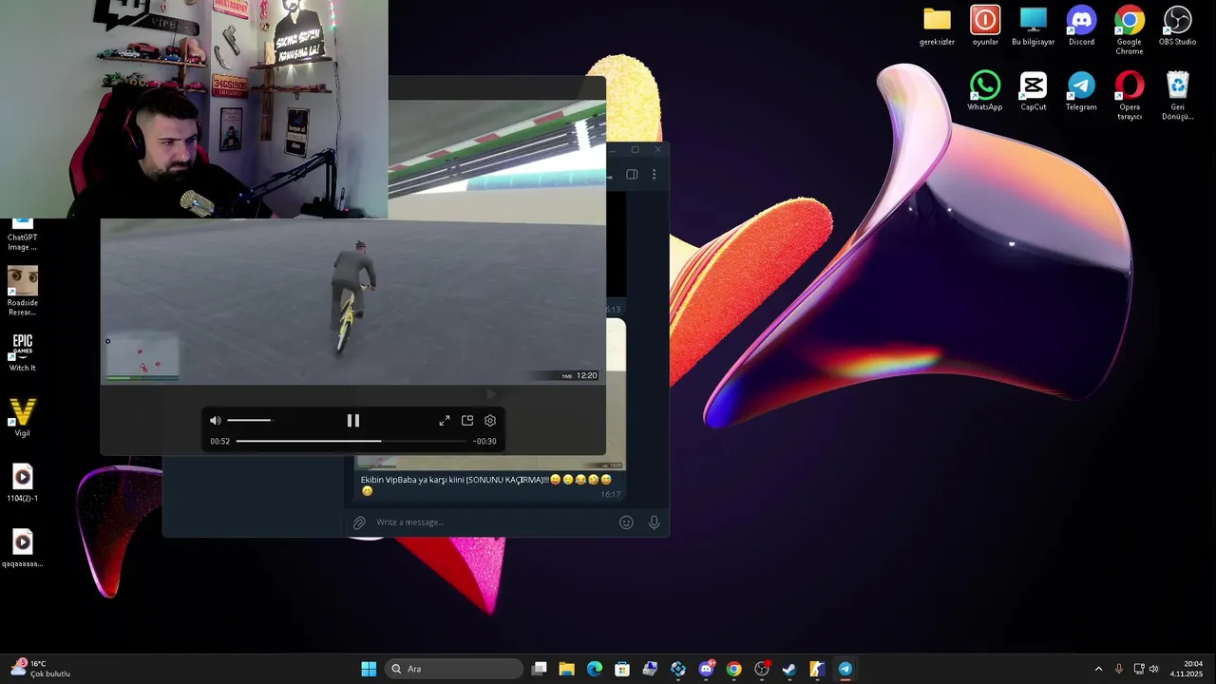Open weather widget 16°C Çok bulutlu
Viewport: 1216px width, 684px height.
40,669
